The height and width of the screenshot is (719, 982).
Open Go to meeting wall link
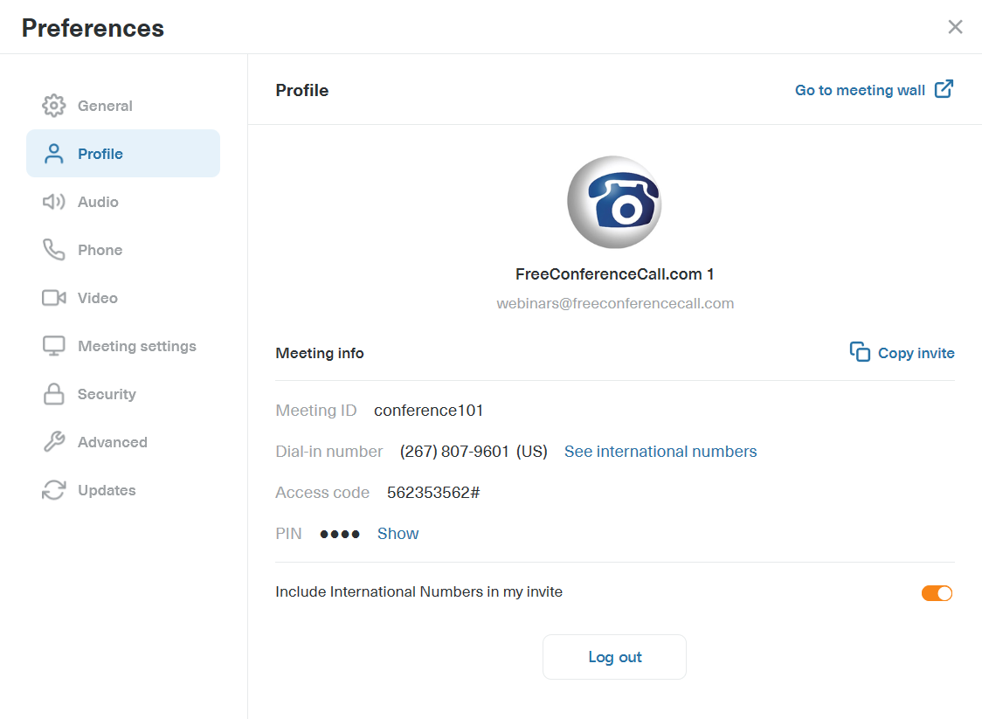[860, 90]
